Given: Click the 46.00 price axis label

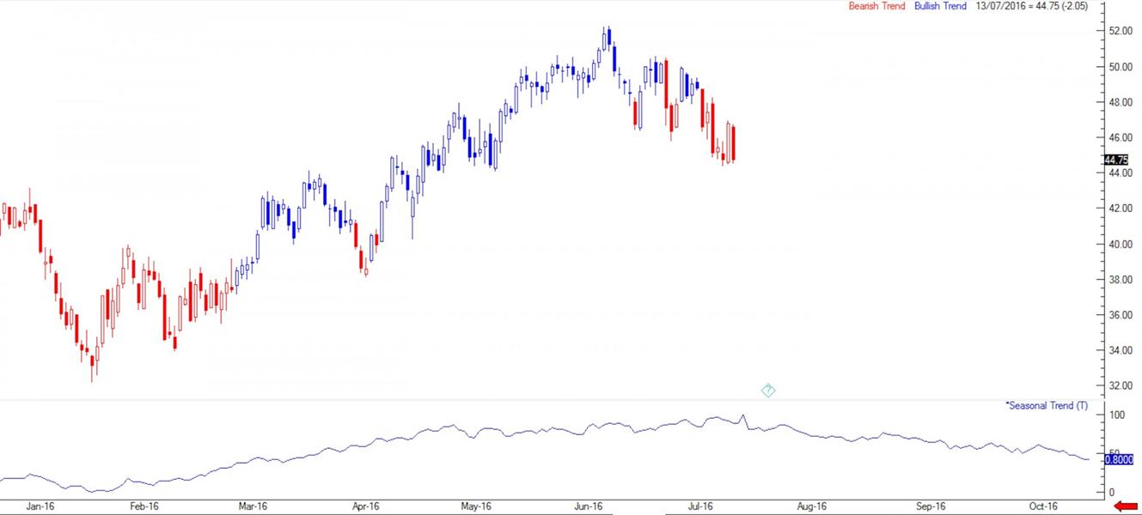Looking at the screenshot, I should [1121, 137].
